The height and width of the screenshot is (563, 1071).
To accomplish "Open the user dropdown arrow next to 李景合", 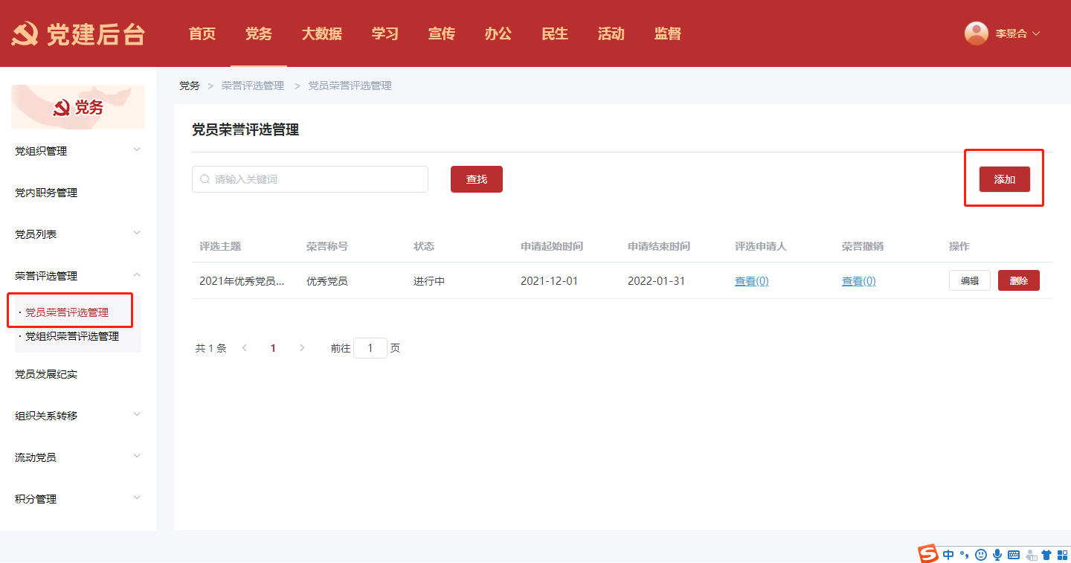I will (1036, 33).
